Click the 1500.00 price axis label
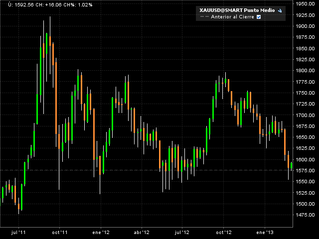Viewport: 319px width, 239px height. tap(305, 204)
